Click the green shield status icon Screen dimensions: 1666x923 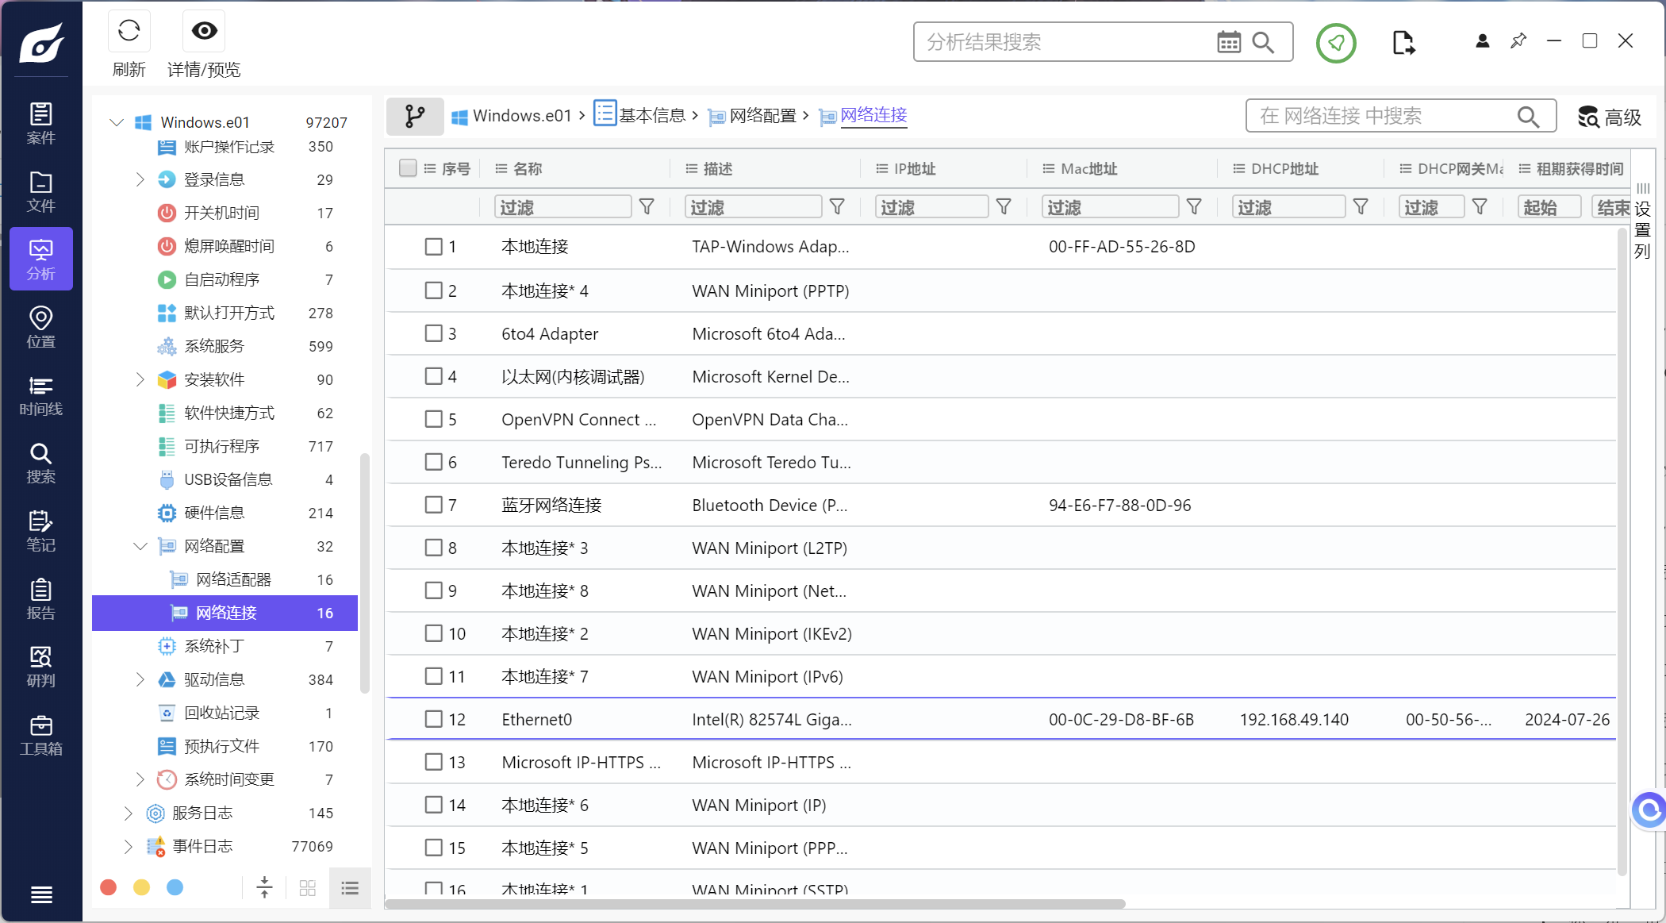pyautogui.click(x=1336, y=43)
